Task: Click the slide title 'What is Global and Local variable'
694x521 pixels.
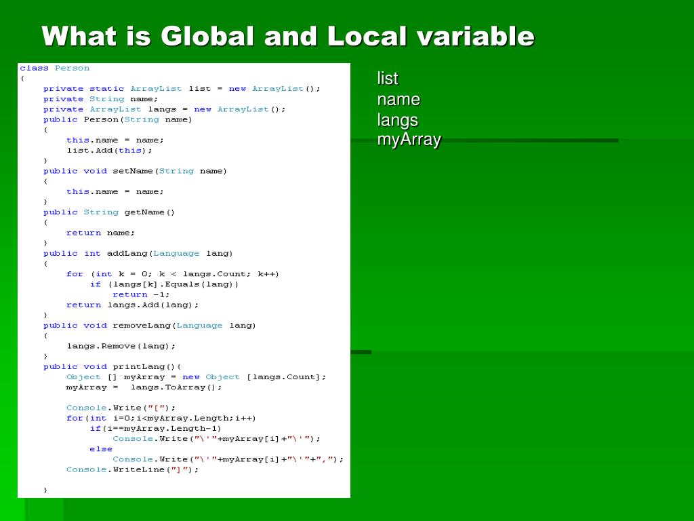Action: click(288, 36)
